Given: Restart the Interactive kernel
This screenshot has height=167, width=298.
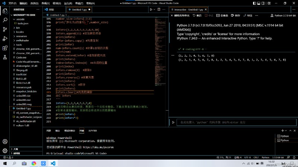Looking at the screenshot, I should pyautogui.click(x=197, y=16).
